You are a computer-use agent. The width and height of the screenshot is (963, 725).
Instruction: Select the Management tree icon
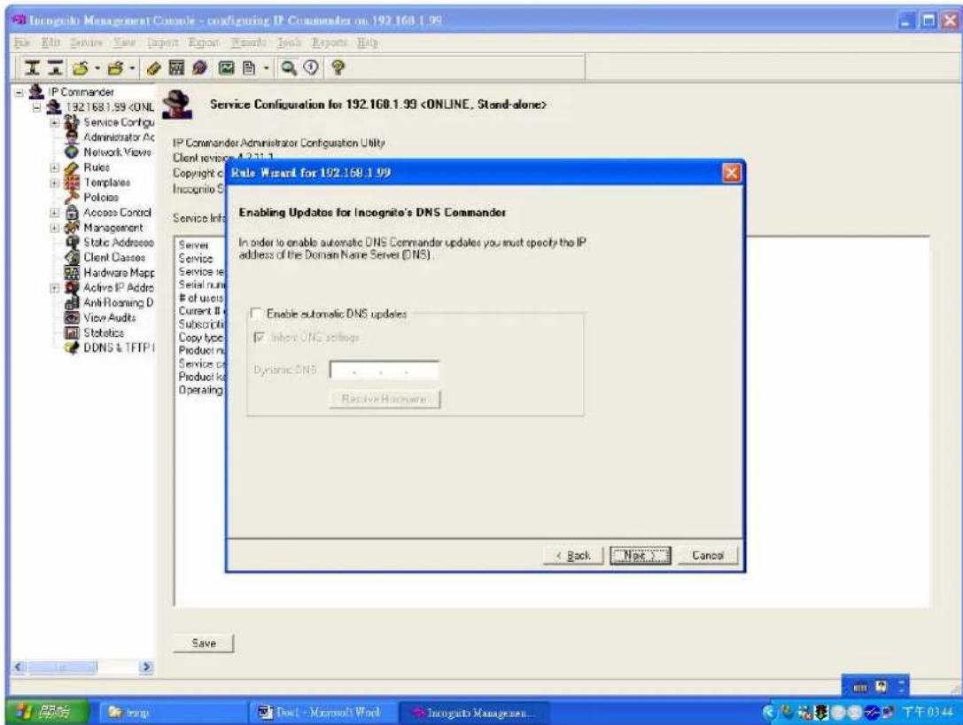click(x=72, y=227)
